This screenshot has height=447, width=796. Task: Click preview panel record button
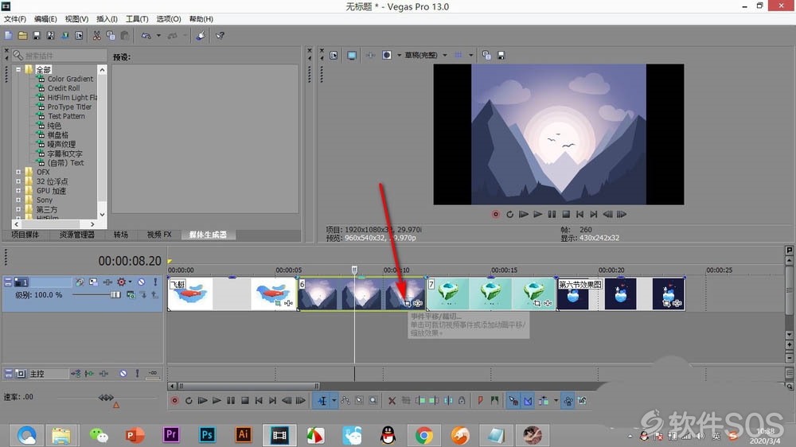click(495, 214)
